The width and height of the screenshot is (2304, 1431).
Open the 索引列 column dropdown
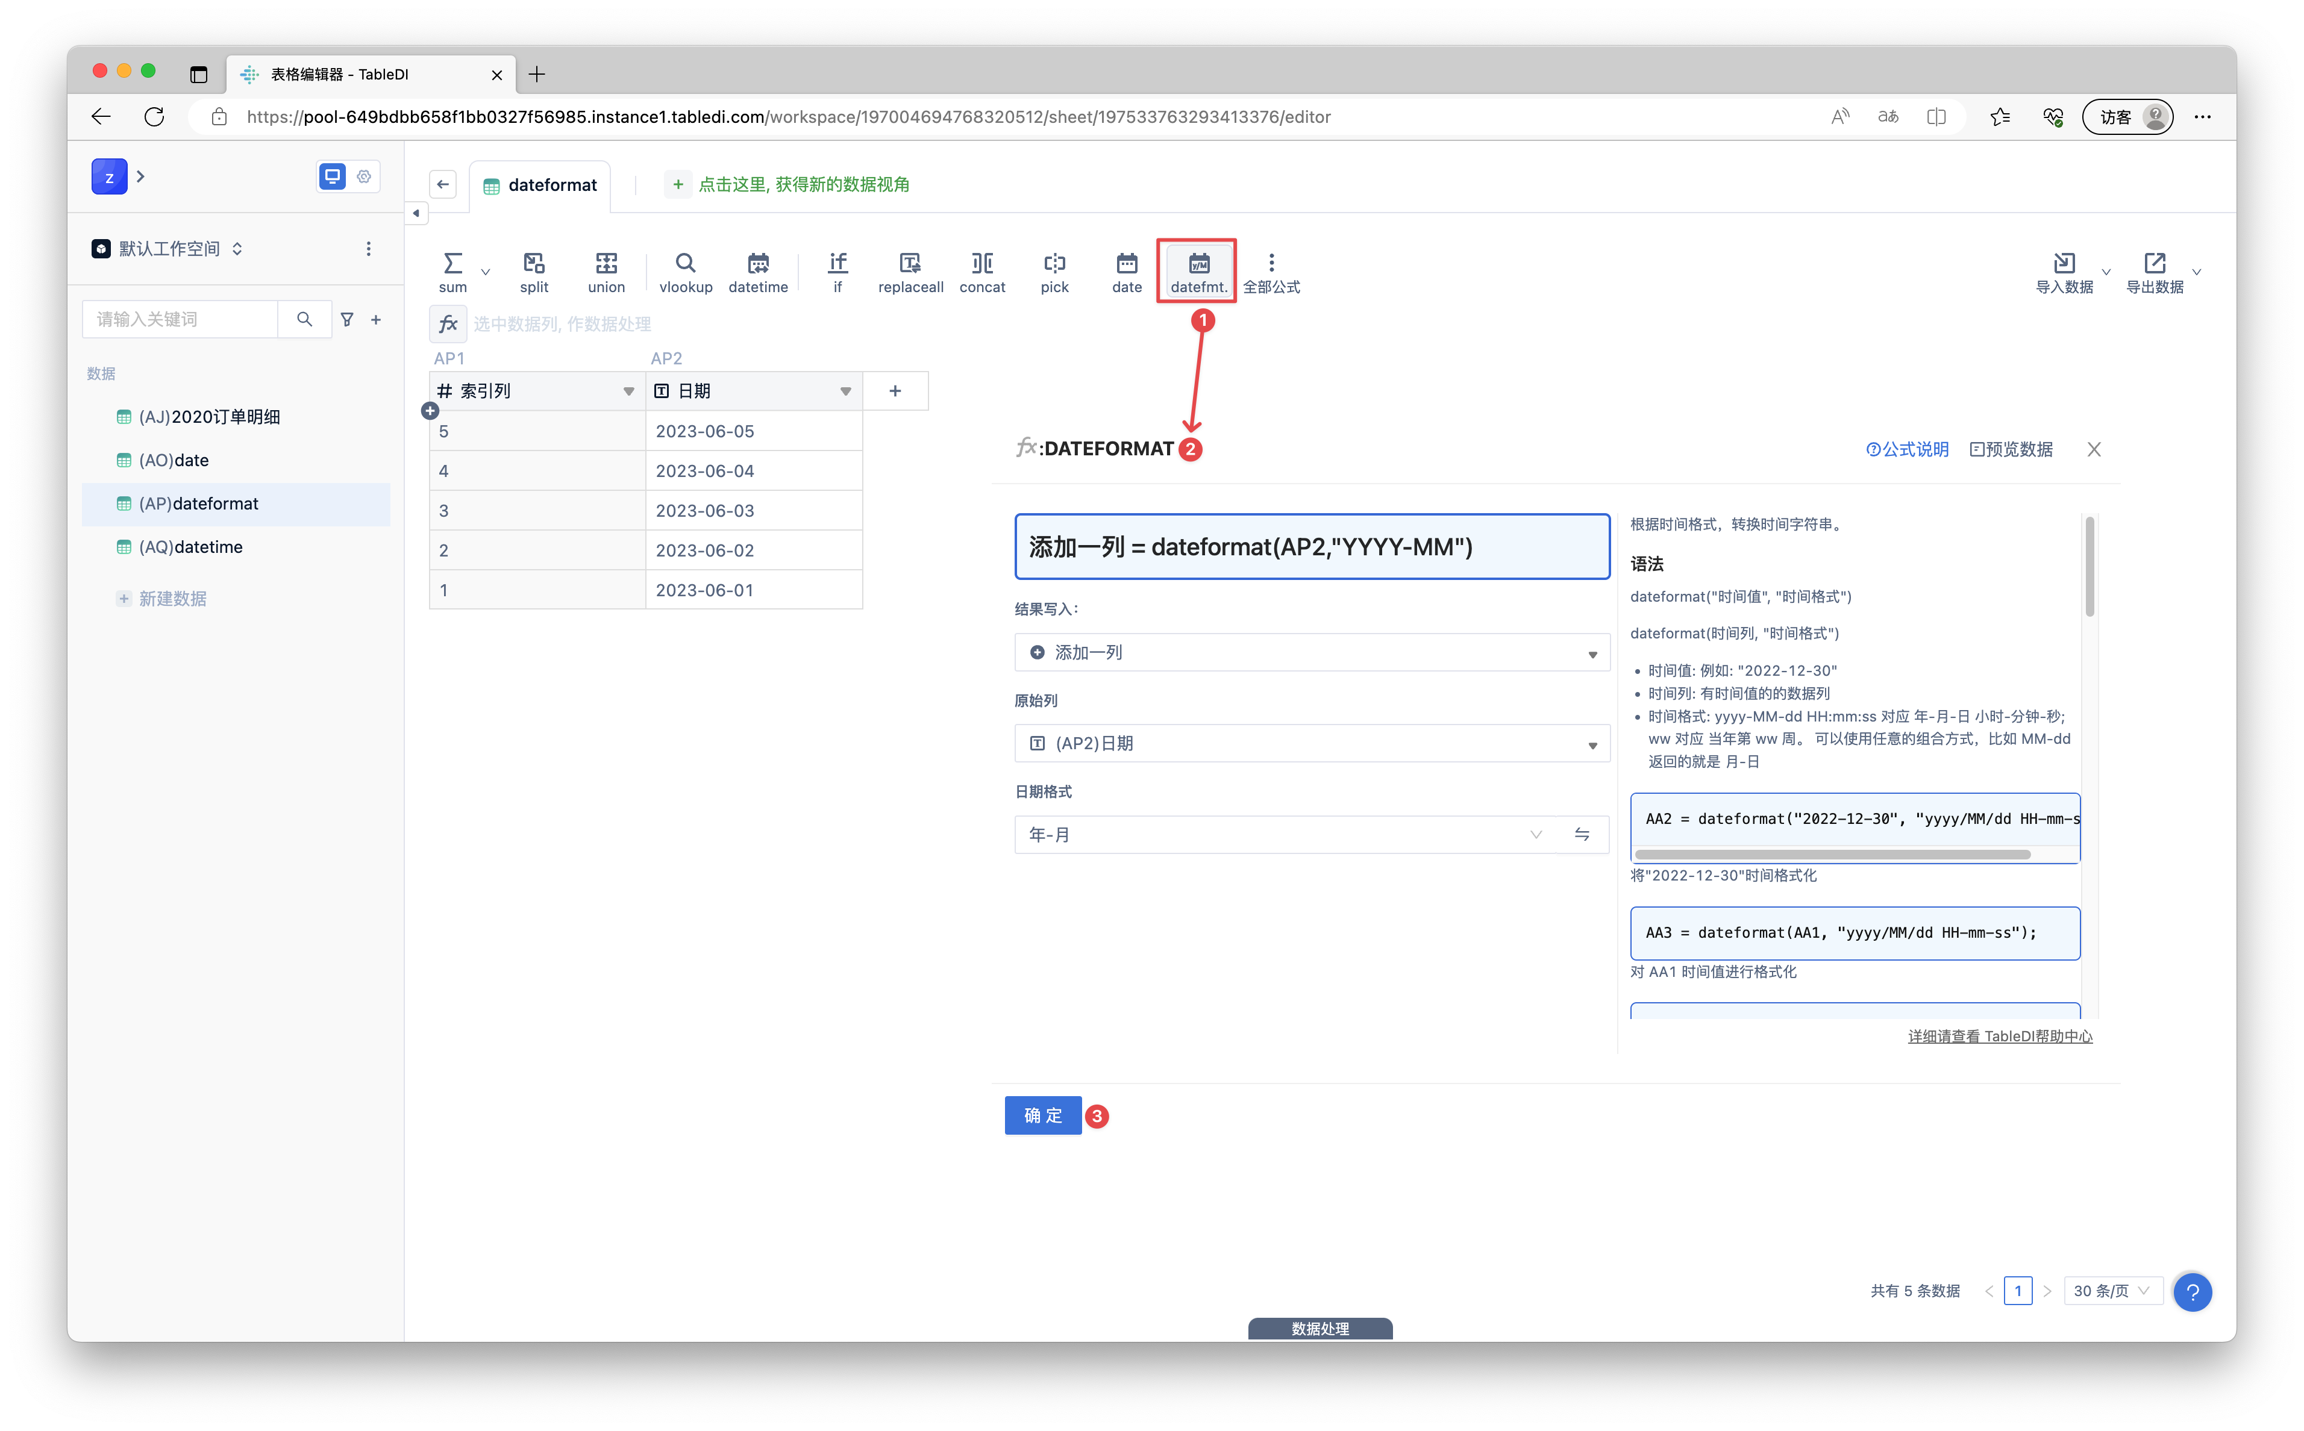(x=628, y=391)
